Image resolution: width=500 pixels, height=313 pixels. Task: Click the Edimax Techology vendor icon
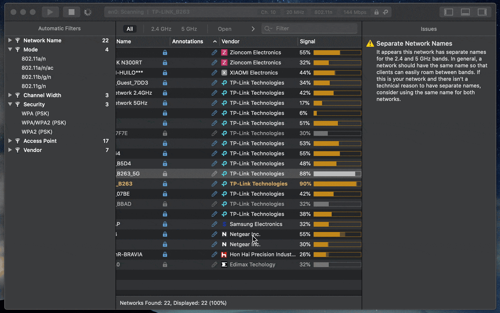click(x=224, y=265)
